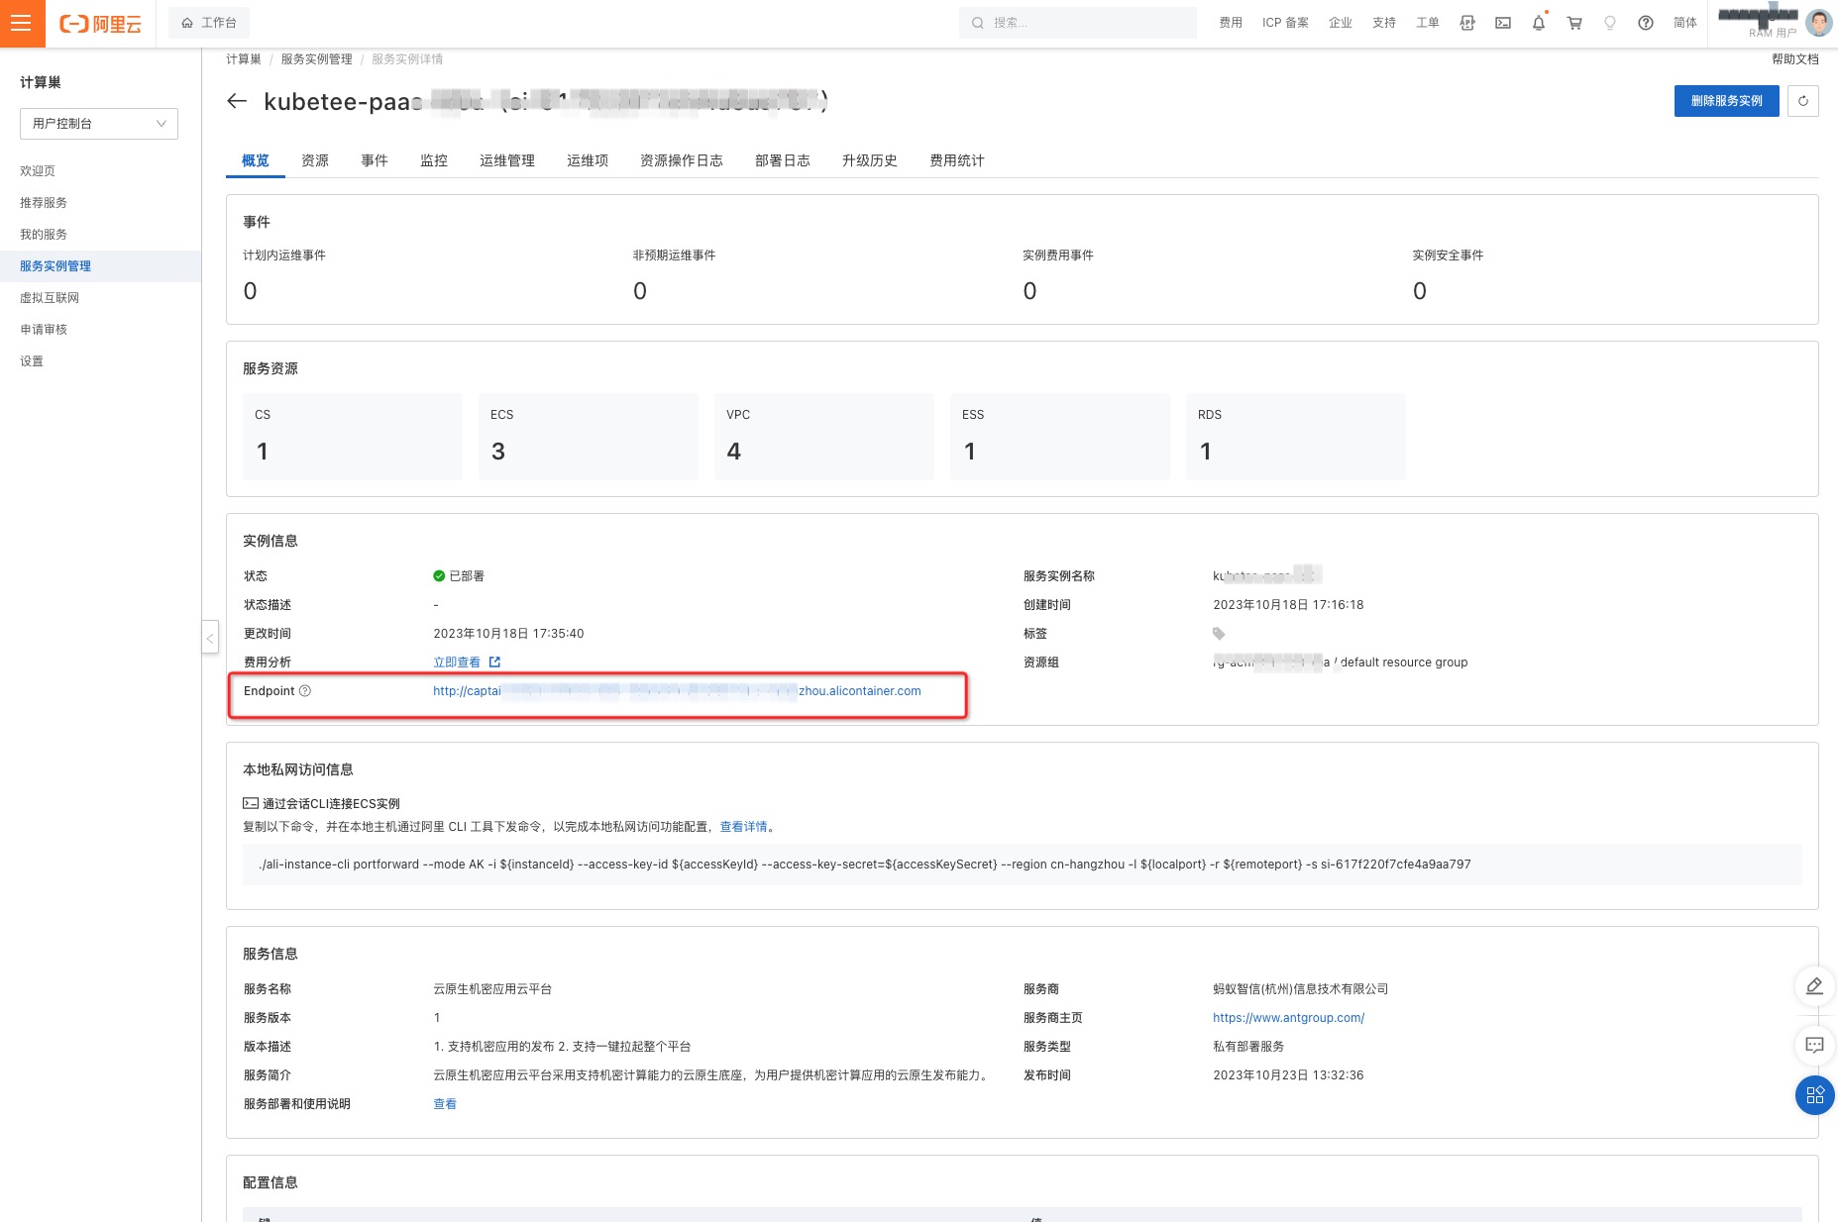The image size is (1838, 1222).
Task: Click the 删除服务实例 button
Action: (1726, 101)
